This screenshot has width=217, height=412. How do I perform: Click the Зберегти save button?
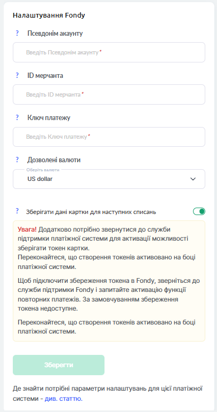click(59, 365)
